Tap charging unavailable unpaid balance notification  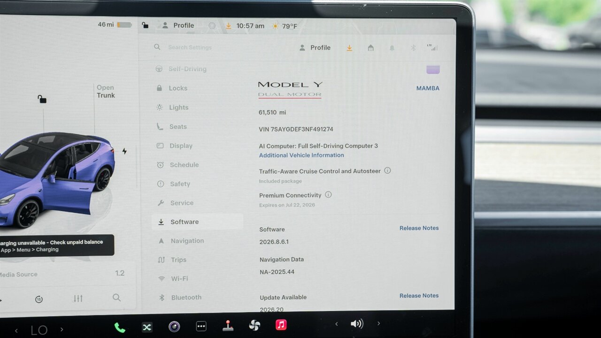pos(56,246)
